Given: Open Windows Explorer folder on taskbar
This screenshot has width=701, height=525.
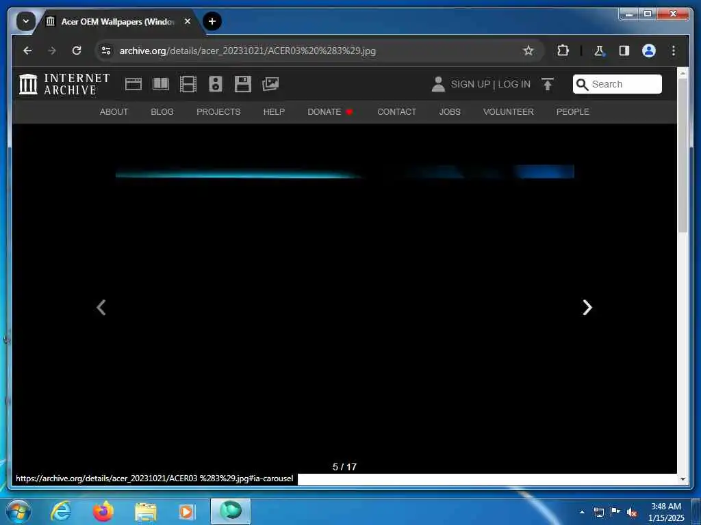Looking at the screenshot, I should pyautogui.click(x=146, y=511).
